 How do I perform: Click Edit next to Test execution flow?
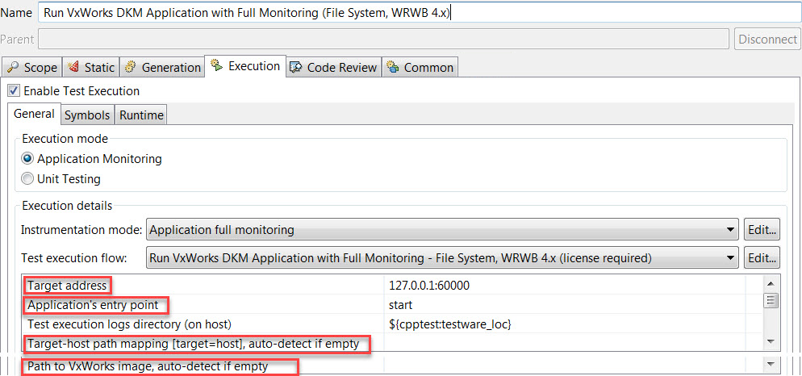click(x=762, y=258)
